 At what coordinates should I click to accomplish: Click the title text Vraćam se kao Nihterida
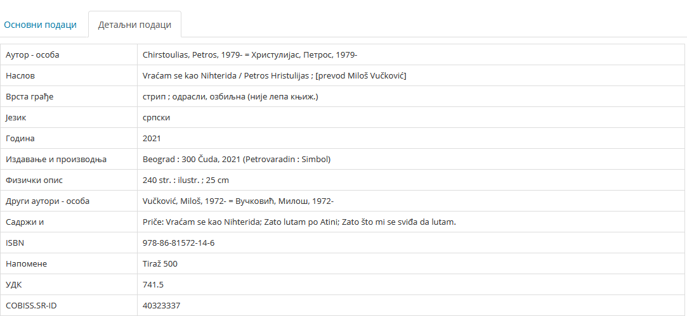190,76
